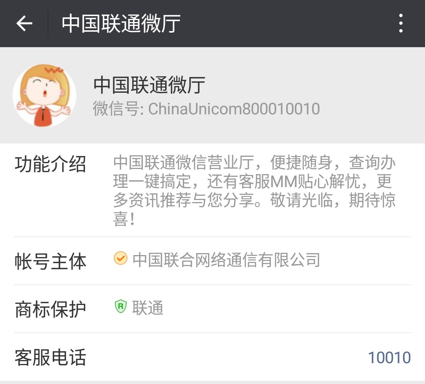Open the 帐号主体 company details

point(213,261)
